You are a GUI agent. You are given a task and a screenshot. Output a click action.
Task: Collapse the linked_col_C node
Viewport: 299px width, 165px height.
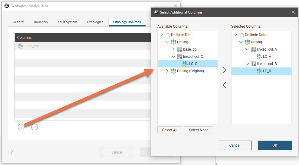point(173,57)
